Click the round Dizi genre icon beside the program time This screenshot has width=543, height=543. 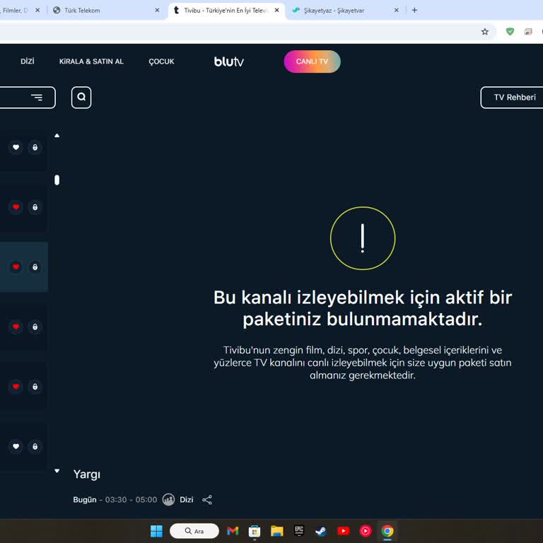click(169, 499)
